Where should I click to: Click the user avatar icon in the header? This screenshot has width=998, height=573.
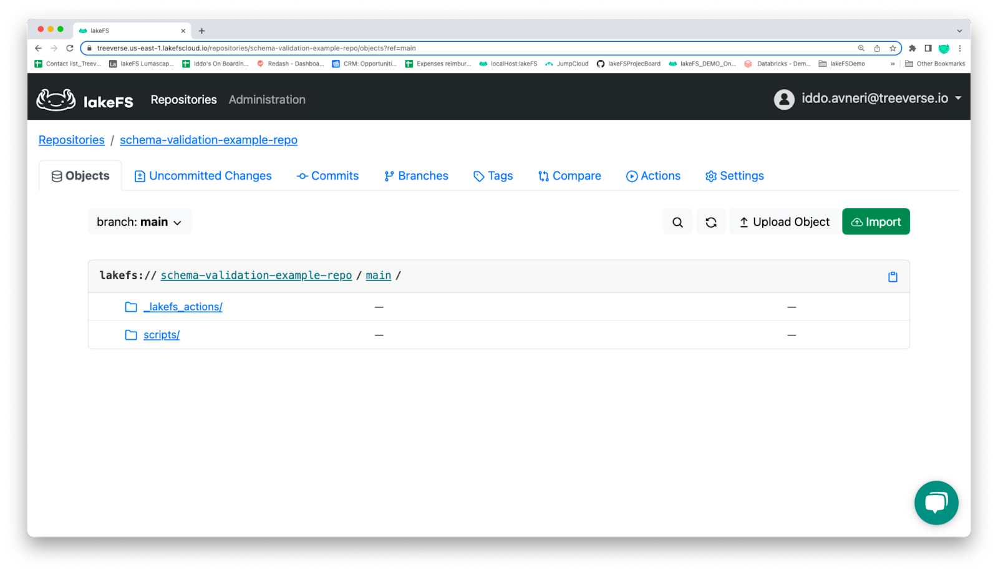(784, 99)
